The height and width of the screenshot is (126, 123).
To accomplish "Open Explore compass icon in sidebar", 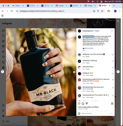I will pyautogui.click(x=3, y=41).
